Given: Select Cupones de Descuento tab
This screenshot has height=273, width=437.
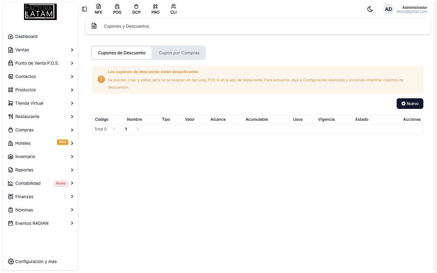Looking at the screenshot, I should pyautogui.click(x=122, y=53).
